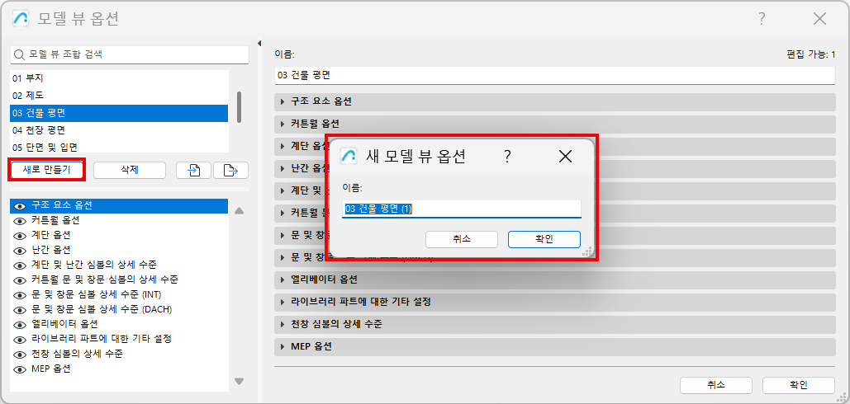Click 새로 만들기 button
The height and width of the screenshot is (404, 850).
(x=47, y=170)
